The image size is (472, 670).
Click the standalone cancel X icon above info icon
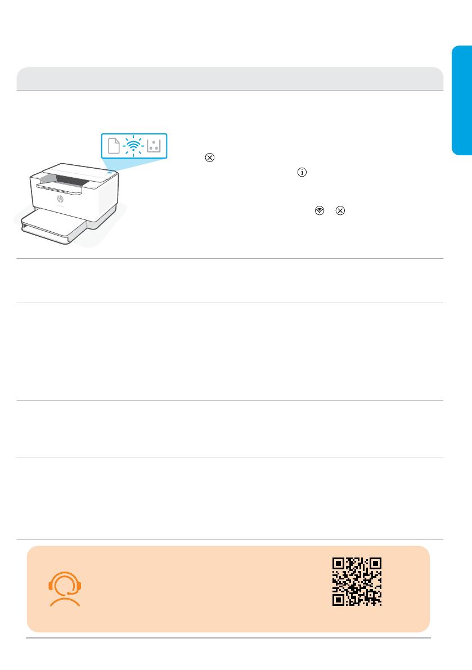pyautogui.click(x=210, y=158)
